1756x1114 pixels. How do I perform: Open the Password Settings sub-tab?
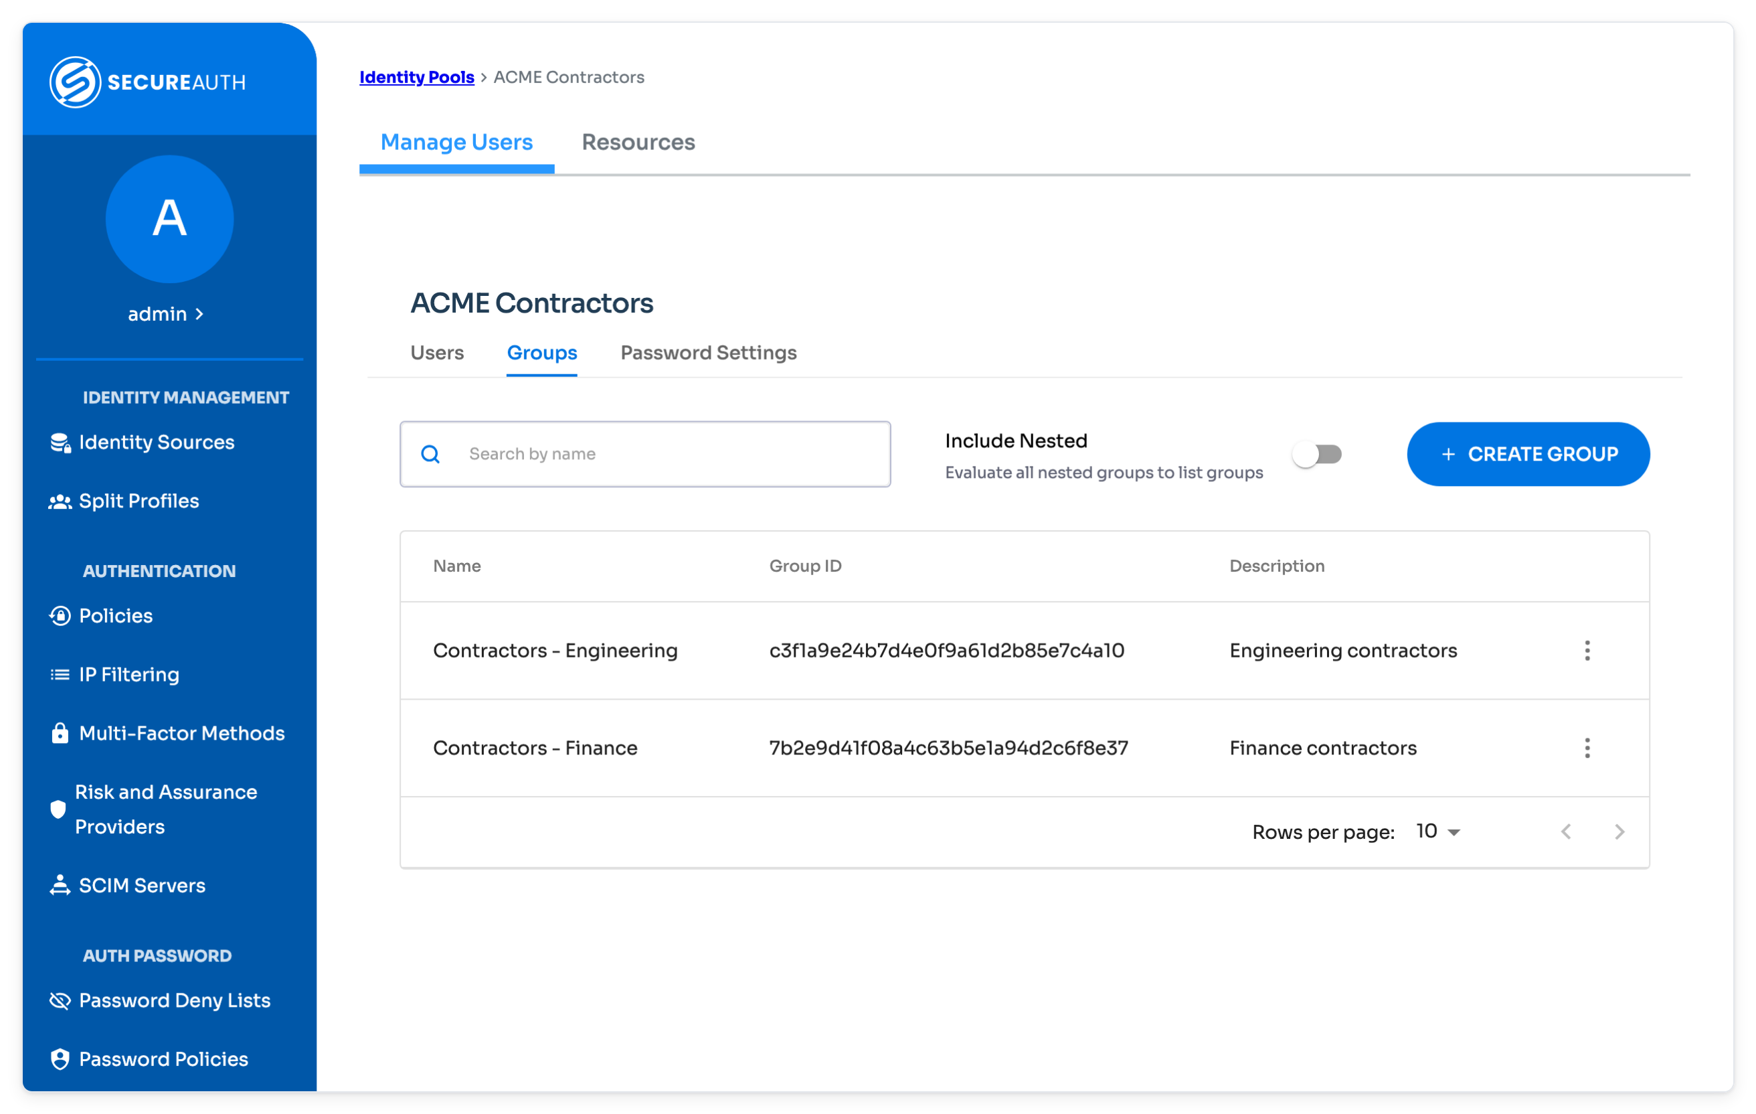[x=708, y=353]
